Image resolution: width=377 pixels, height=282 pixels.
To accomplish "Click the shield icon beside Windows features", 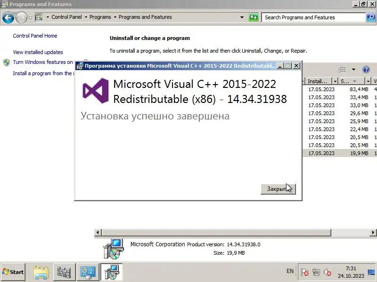I will click(7, 63).
